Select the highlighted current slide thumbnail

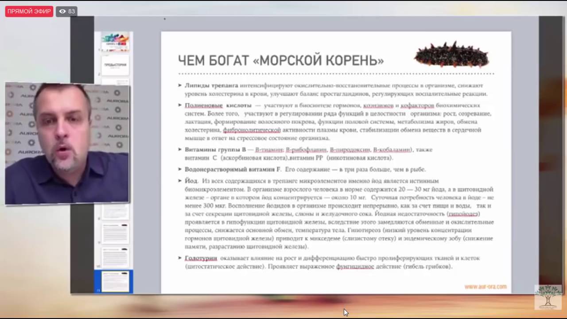coord(115,281)
